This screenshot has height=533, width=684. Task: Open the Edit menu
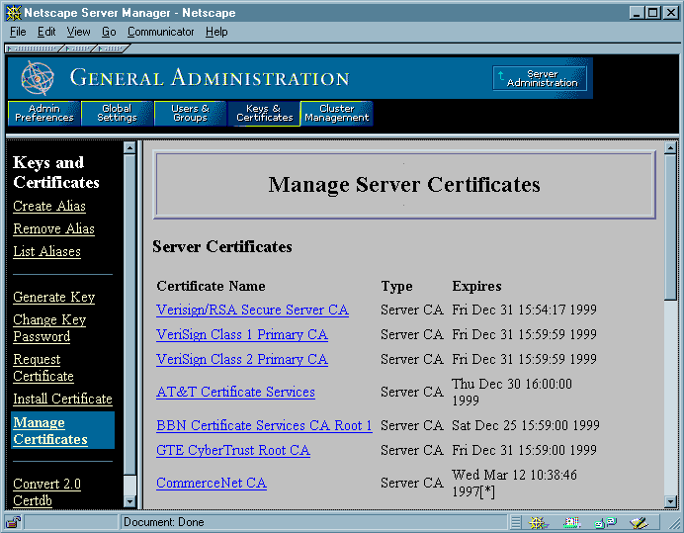pyautogui.click(x=46, y=32)
